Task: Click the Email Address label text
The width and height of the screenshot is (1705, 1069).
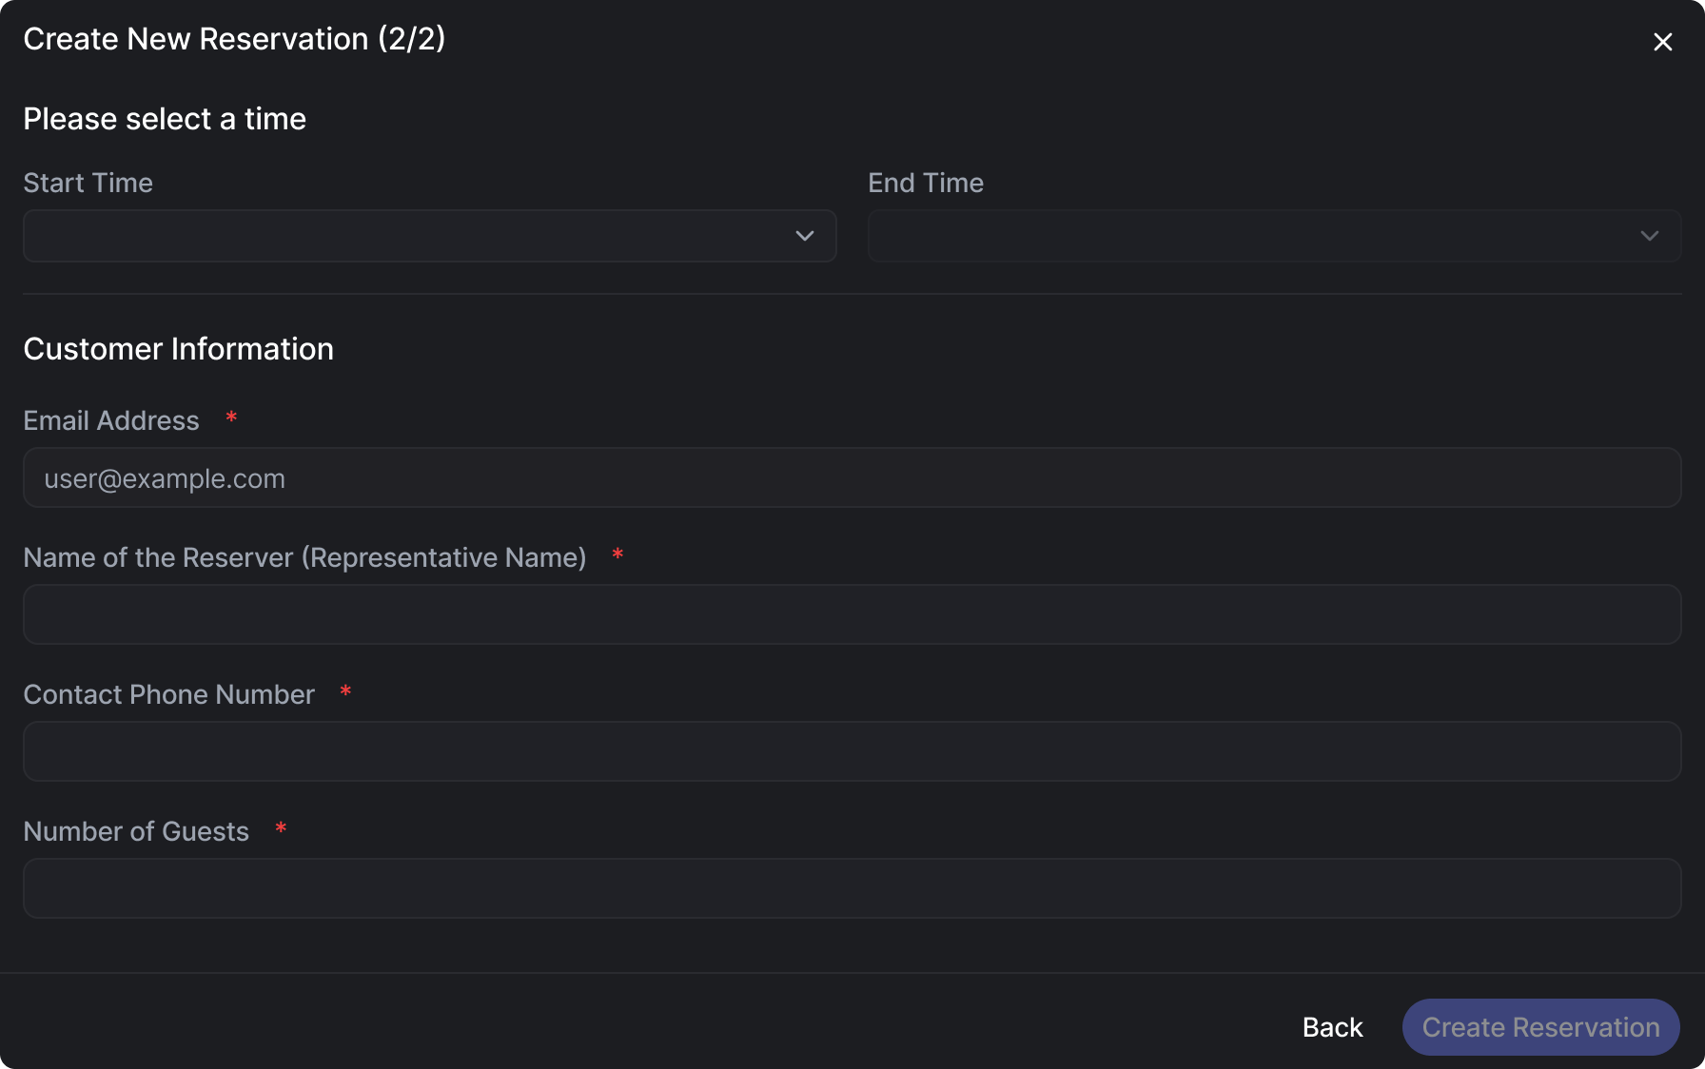Action: click(111, 420)
